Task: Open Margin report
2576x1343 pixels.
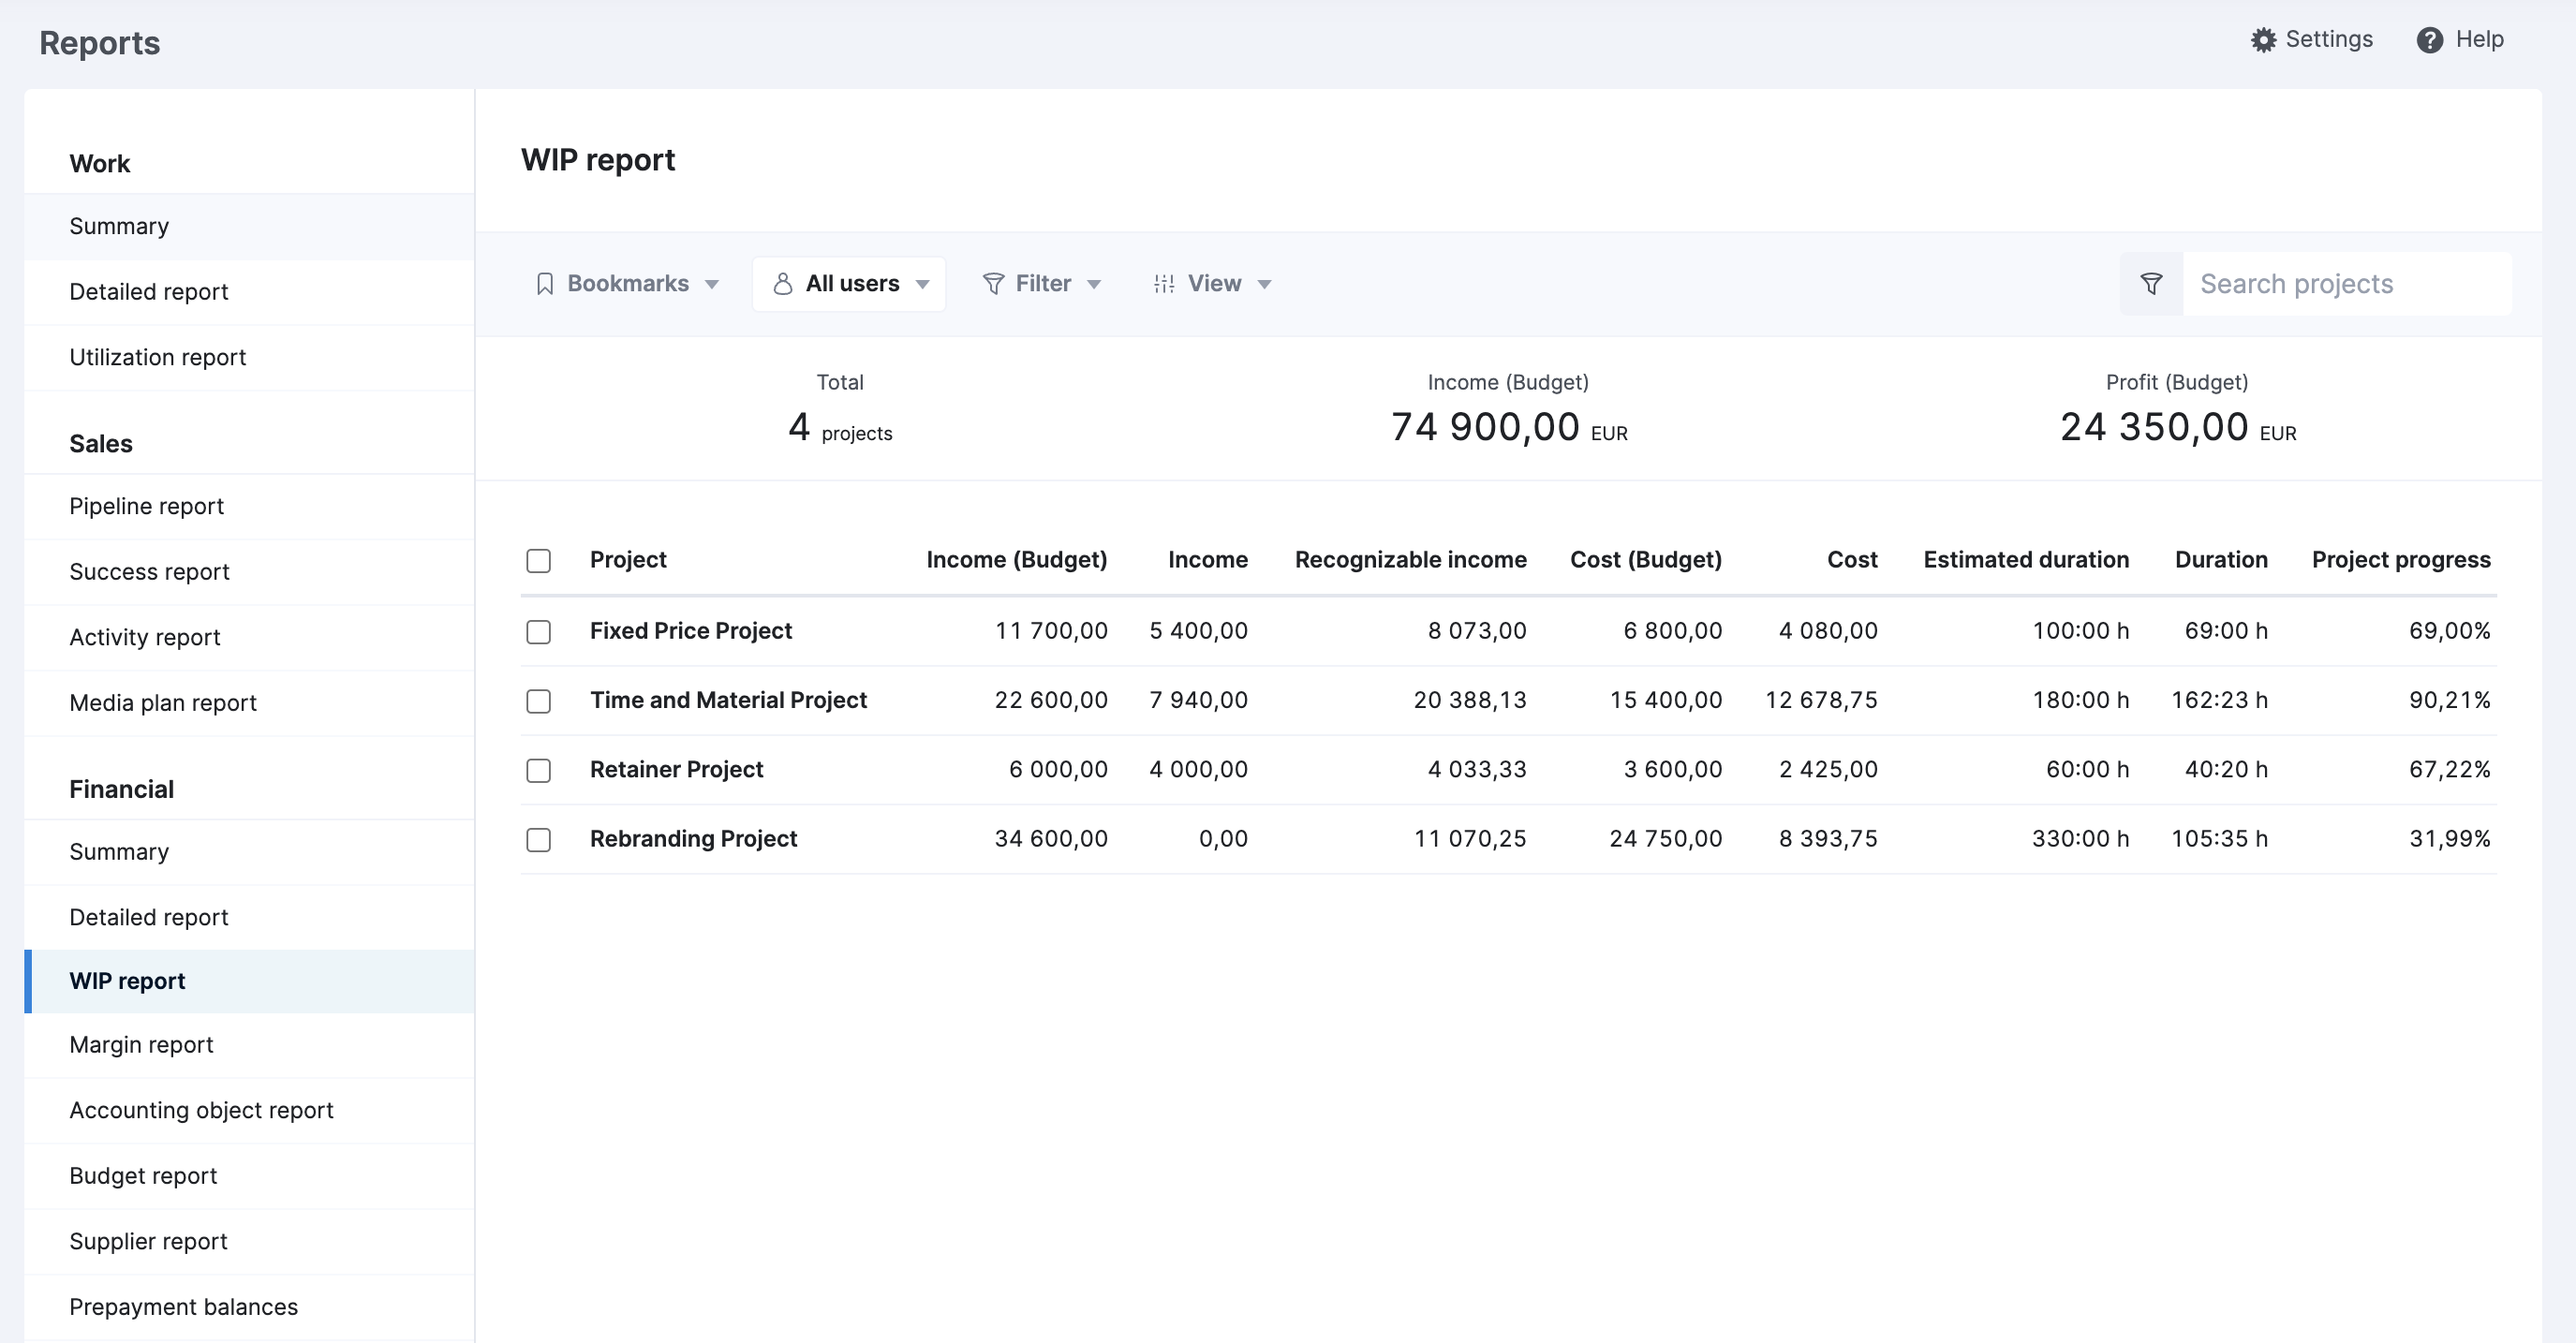Action: coord(249,1045)
